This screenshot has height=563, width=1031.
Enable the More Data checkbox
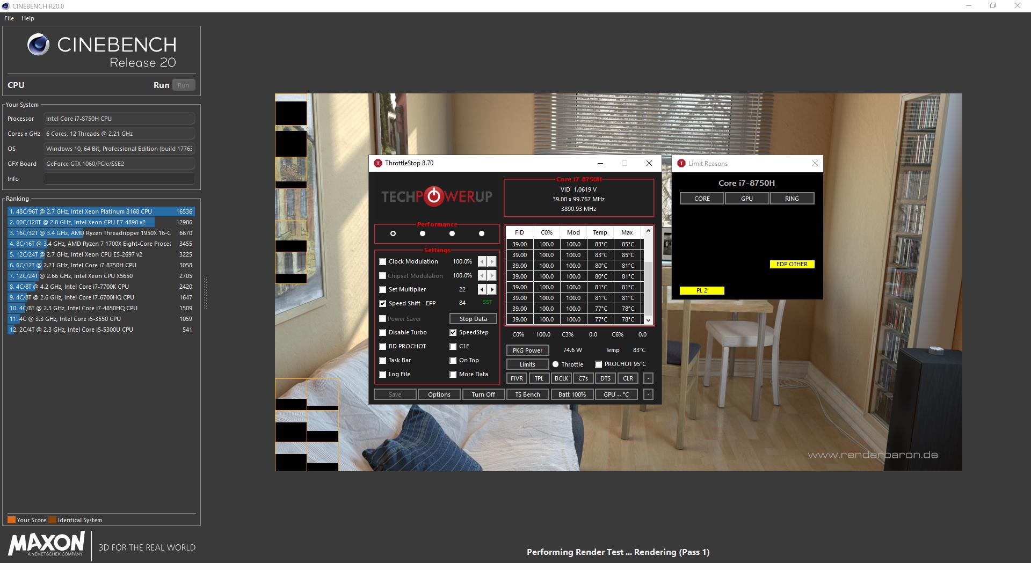453,375
